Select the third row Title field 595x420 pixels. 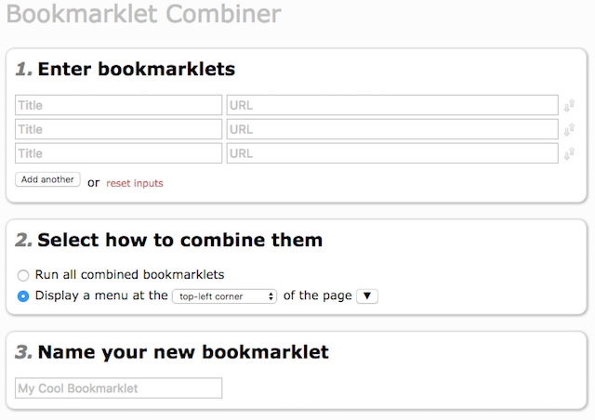coord(118,153)
